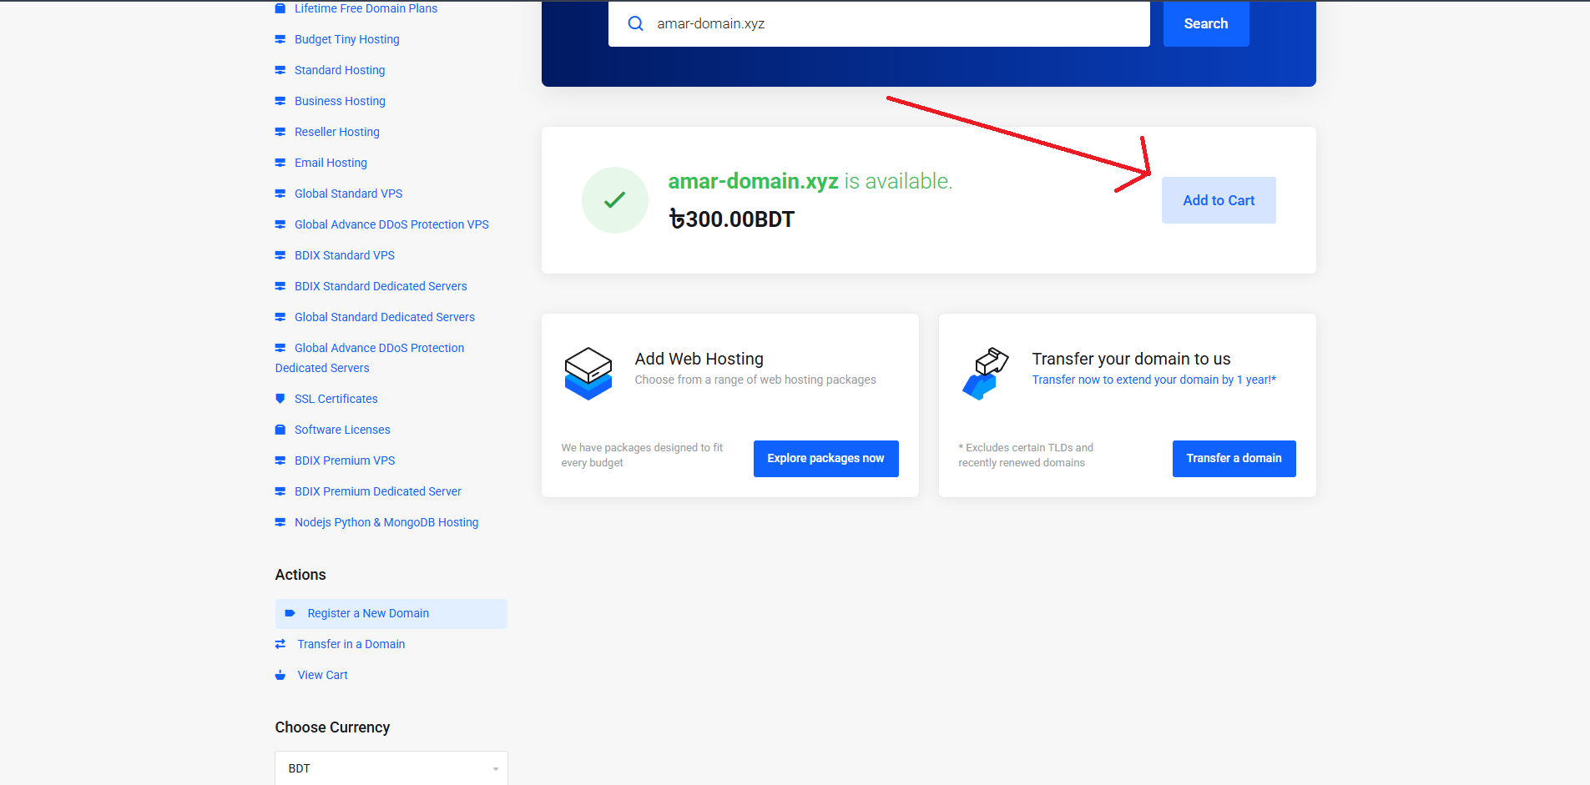
Task: Go to Global Advance DDoS Protection VPS
Action: click(x=391, y=224)
